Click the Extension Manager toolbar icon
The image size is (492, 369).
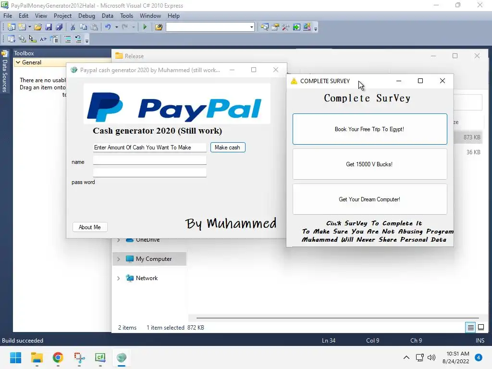click(x=307, y=27)
